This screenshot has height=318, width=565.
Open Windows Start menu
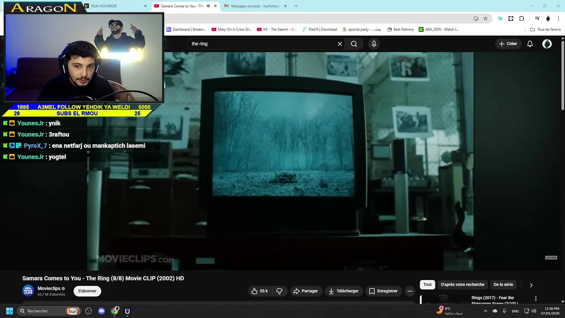click(9, 311)
